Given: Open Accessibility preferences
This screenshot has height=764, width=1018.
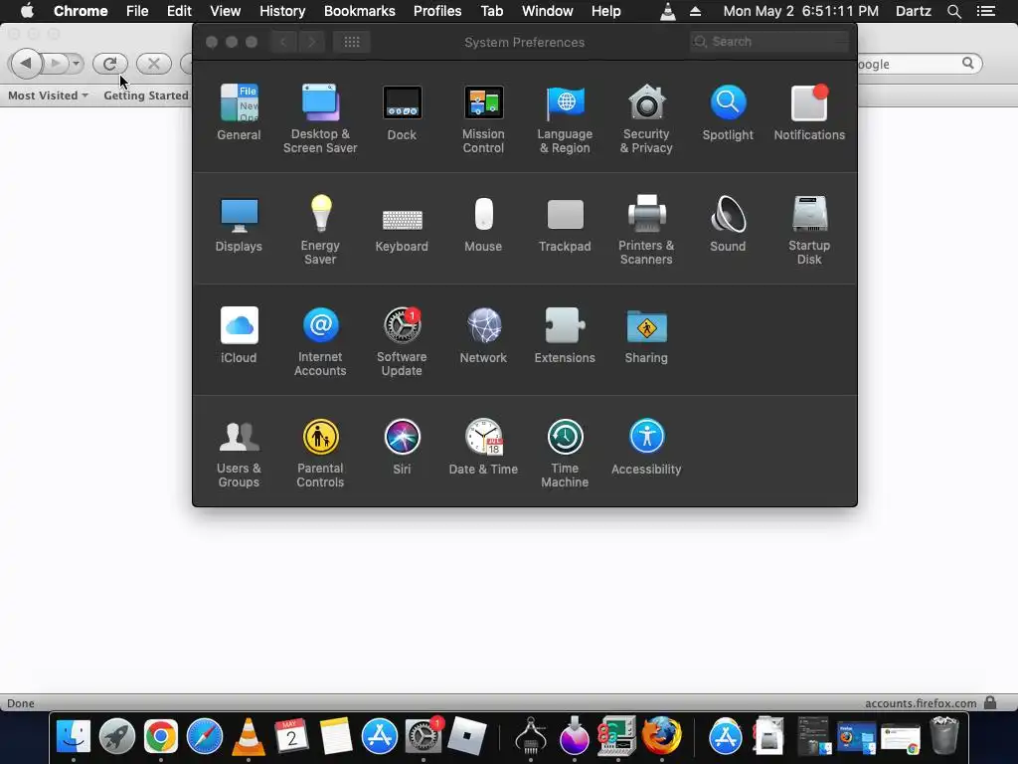Looking at the screenshot, I should point(646,447).
